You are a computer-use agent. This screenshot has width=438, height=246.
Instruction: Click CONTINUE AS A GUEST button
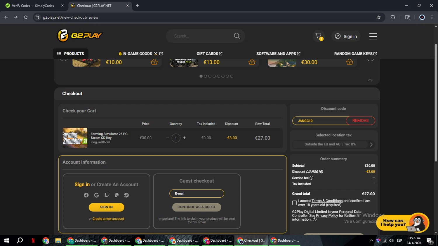click(x=197, y=207)
